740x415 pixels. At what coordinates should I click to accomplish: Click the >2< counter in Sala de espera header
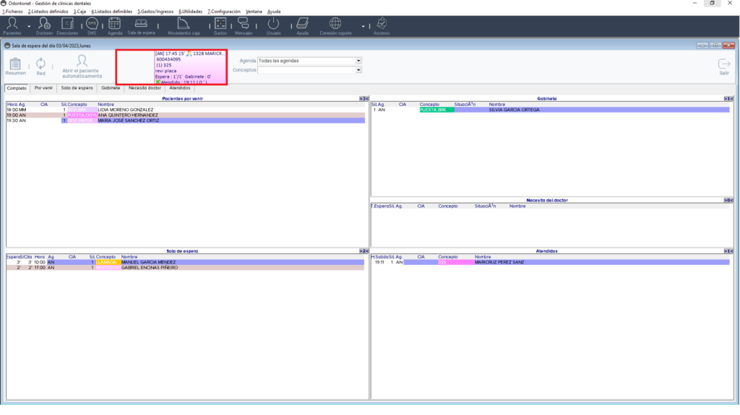click(364, 251)
